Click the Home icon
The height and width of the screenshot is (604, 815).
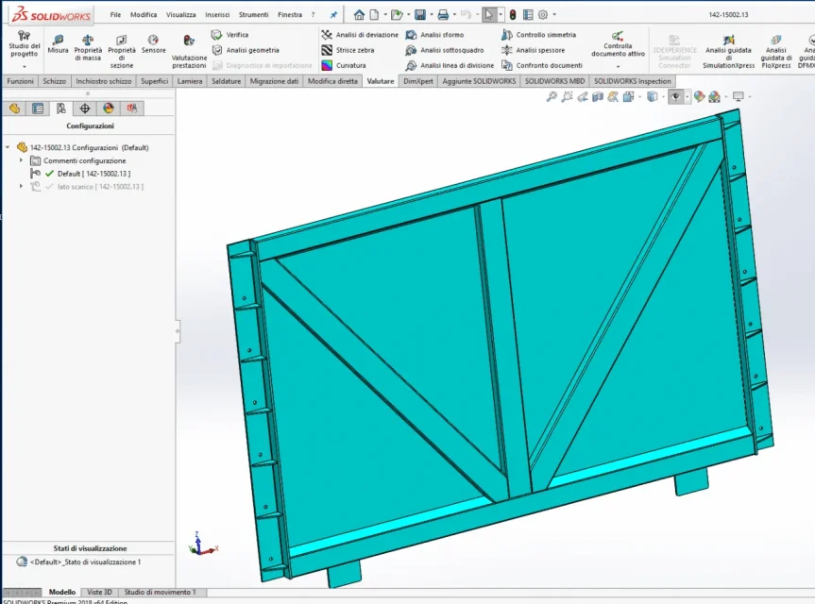click(359, 14)
